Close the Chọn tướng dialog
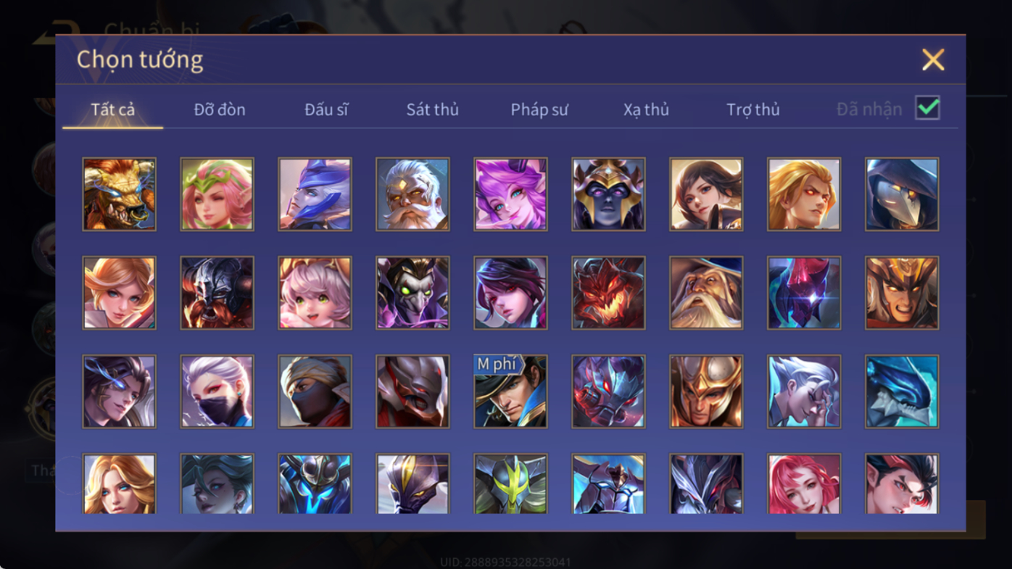This screenshot has width=1012, height=569. tap(933, 59)
